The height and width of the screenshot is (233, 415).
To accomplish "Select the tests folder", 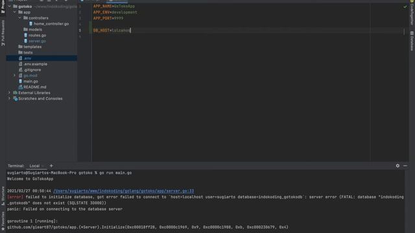I will click(x=28, y=52).
